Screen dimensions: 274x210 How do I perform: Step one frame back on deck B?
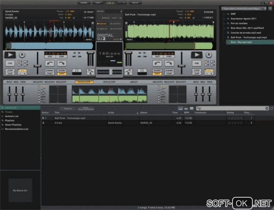click(140, 53)
